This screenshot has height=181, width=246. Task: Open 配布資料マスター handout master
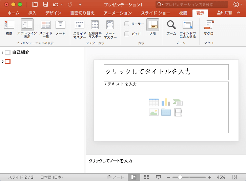(95, 29)
